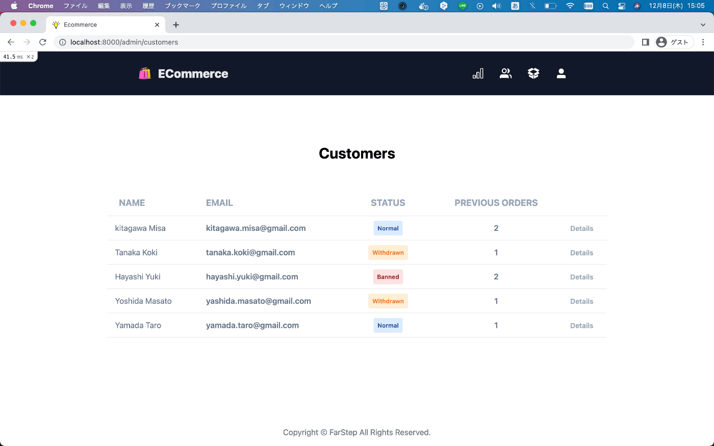Open the tab search chevron
Image resolution: width=714 pixels, height=446 pixels.
click(703, 24)
